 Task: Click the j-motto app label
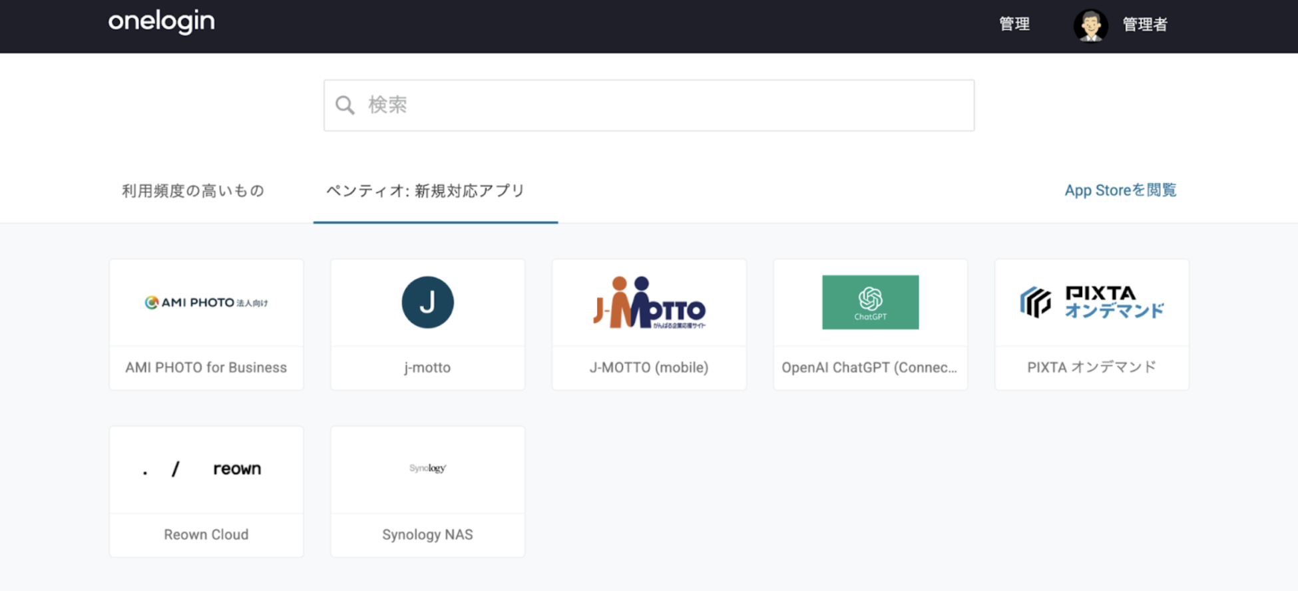point(427,367)
